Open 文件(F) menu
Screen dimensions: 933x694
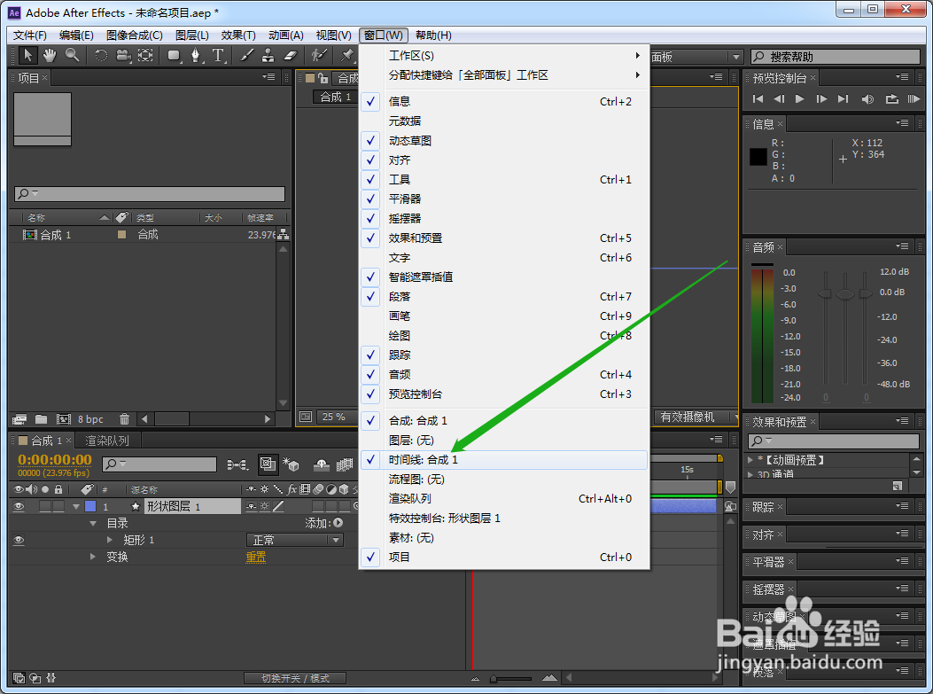[x=30, y=35]
